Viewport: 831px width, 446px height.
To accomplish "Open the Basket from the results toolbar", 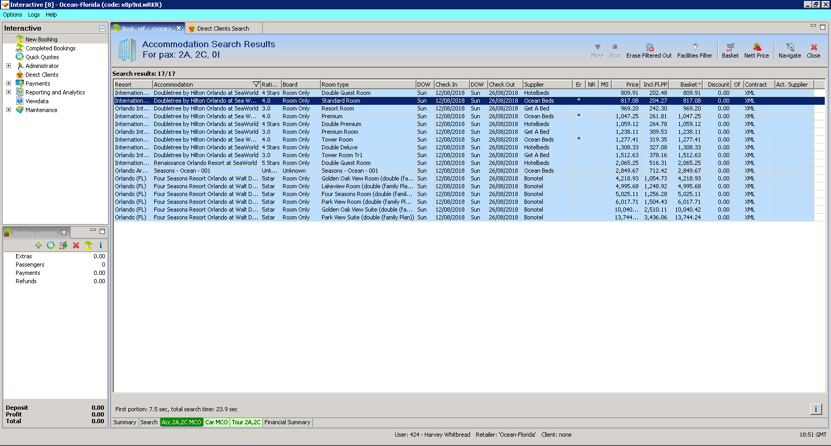I will coord(730,50).
